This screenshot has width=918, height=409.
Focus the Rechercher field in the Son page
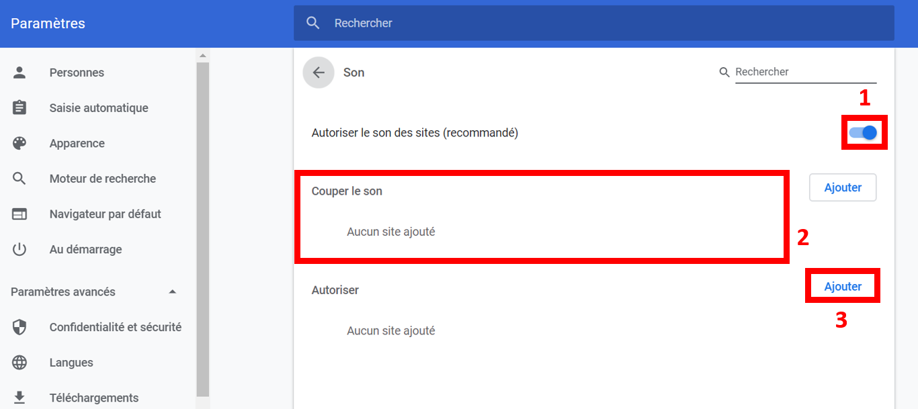coord(805,72)
